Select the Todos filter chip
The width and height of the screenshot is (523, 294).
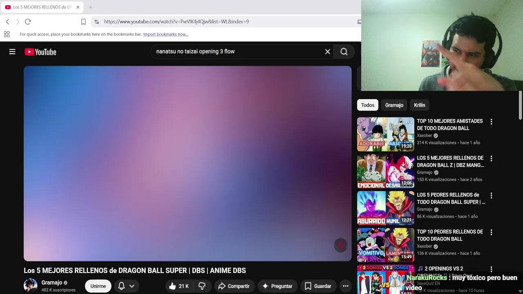tap(367, 105)
